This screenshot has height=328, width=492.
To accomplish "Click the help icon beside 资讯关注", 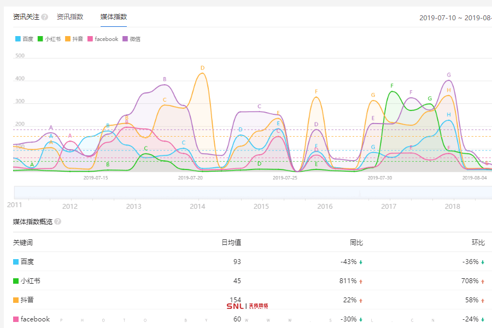I will [45, 17].
